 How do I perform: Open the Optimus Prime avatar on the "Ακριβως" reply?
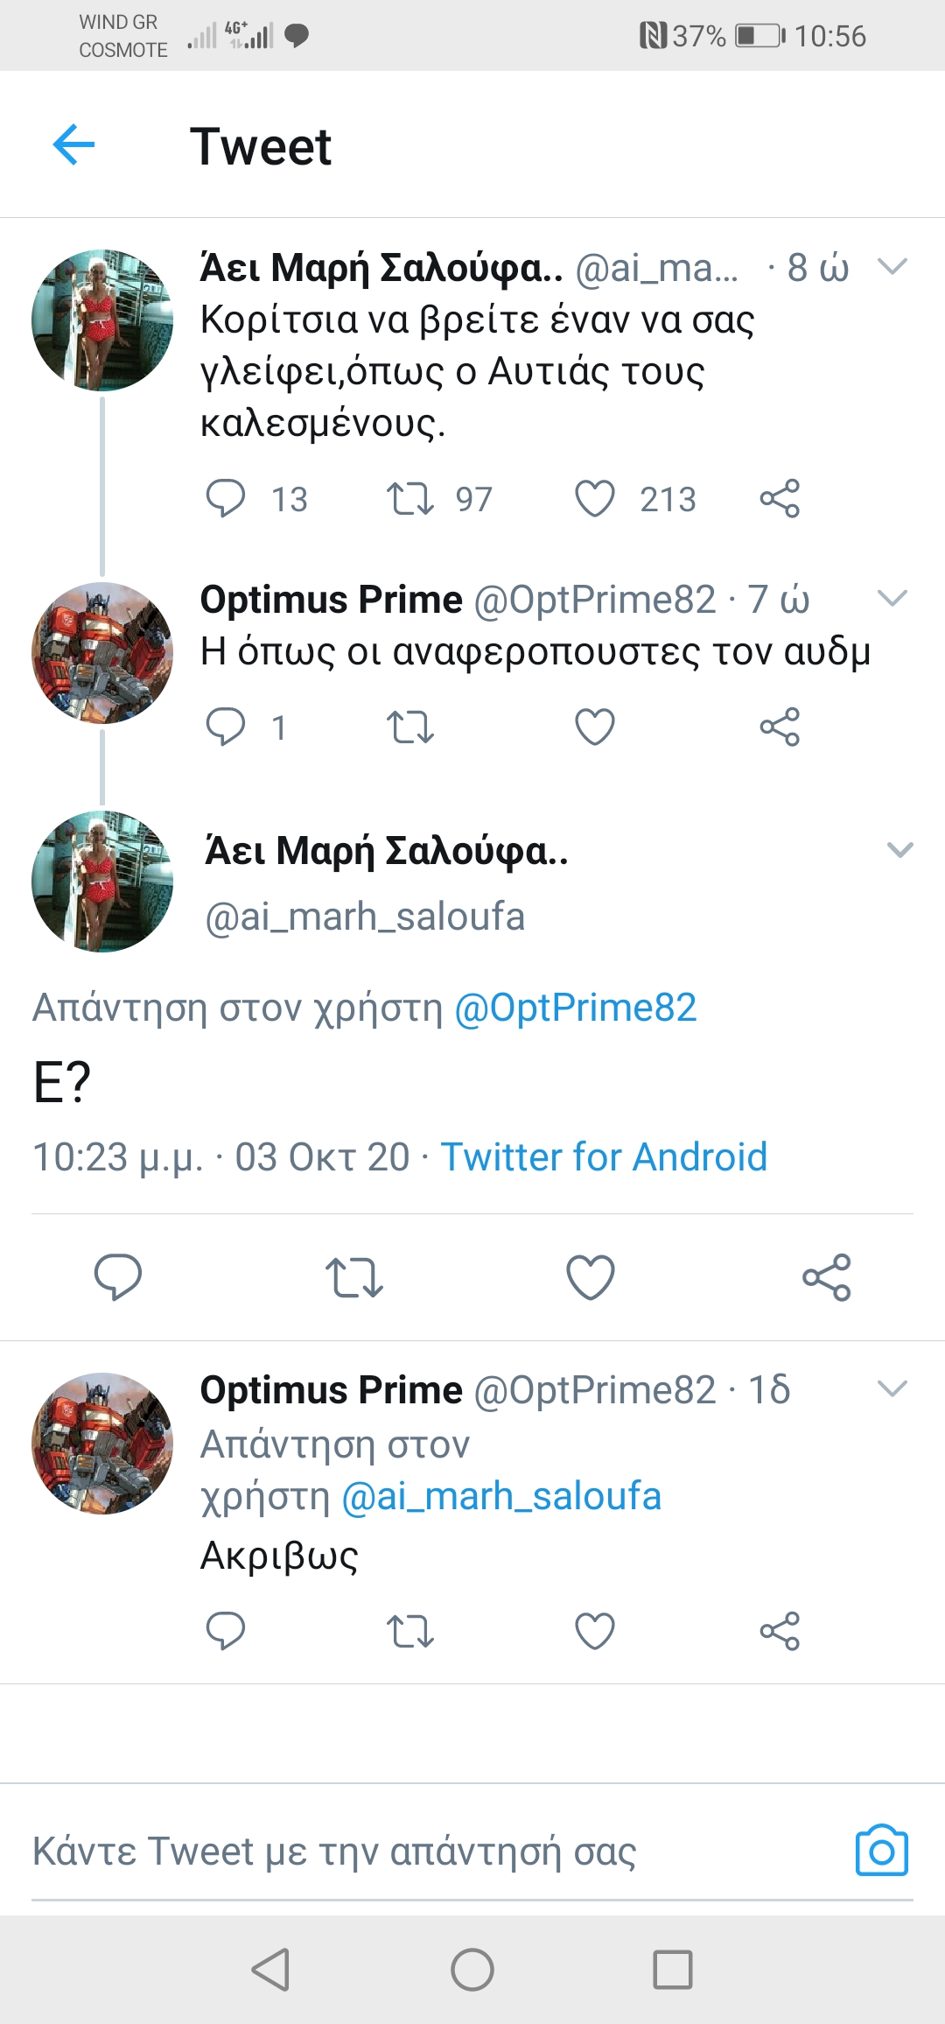pyautogui.click(x=102, y=1443)
